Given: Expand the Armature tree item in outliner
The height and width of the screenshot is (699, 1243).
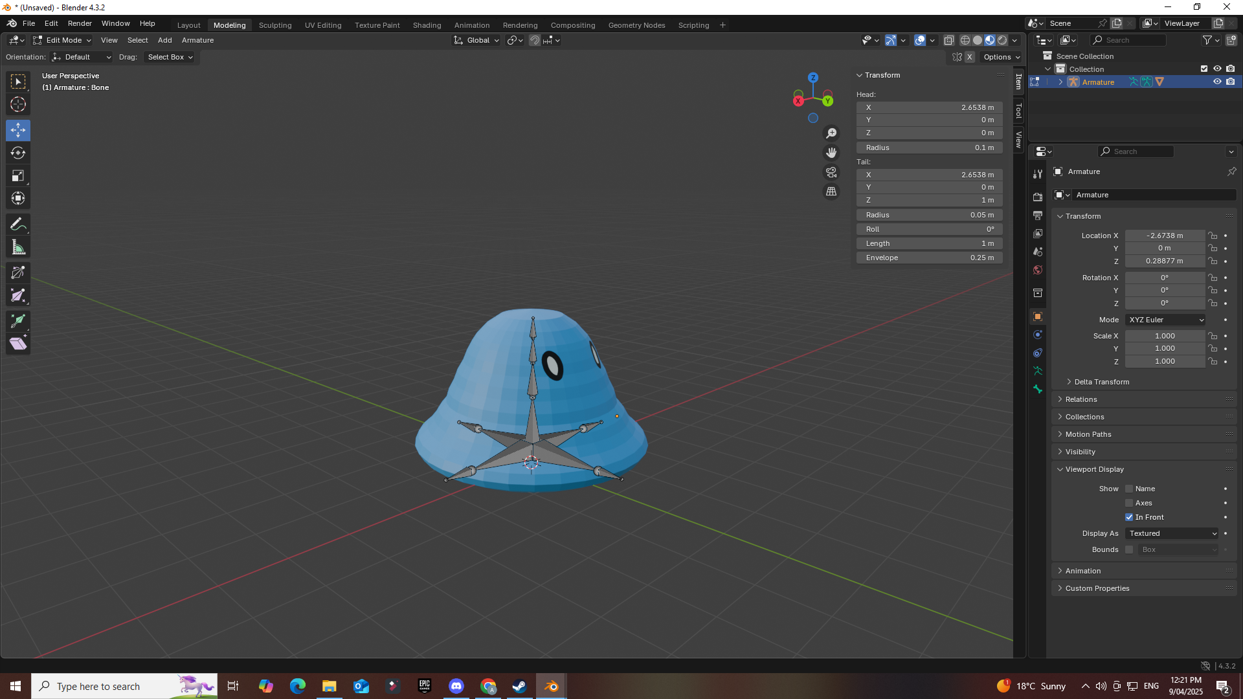Looking at the screenshot, I should pos(1060,82).
